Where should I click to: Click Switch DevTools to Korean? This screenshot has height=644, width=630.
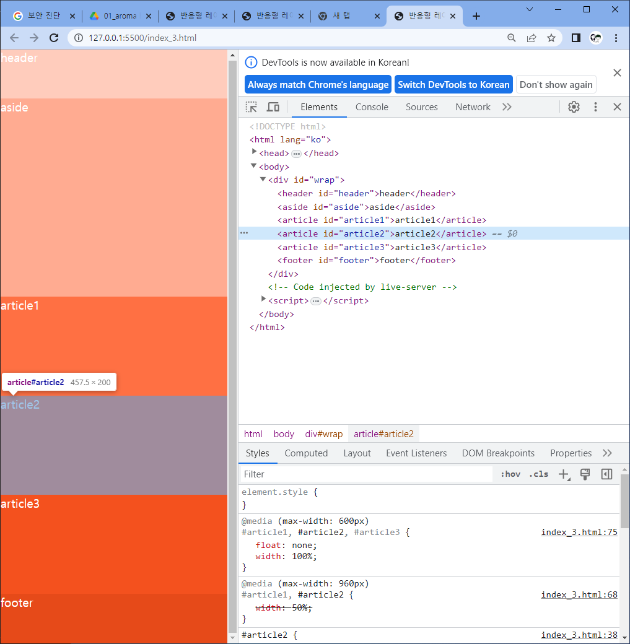[x=453, y=85]
